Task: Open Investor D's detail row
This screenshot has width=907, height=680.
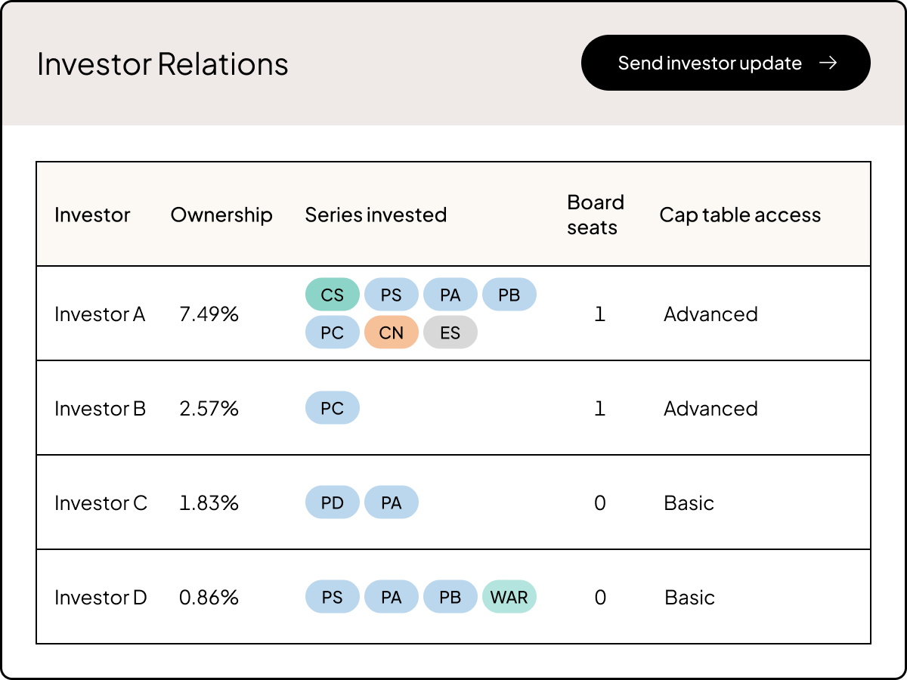Action: (x=101, y=597)
